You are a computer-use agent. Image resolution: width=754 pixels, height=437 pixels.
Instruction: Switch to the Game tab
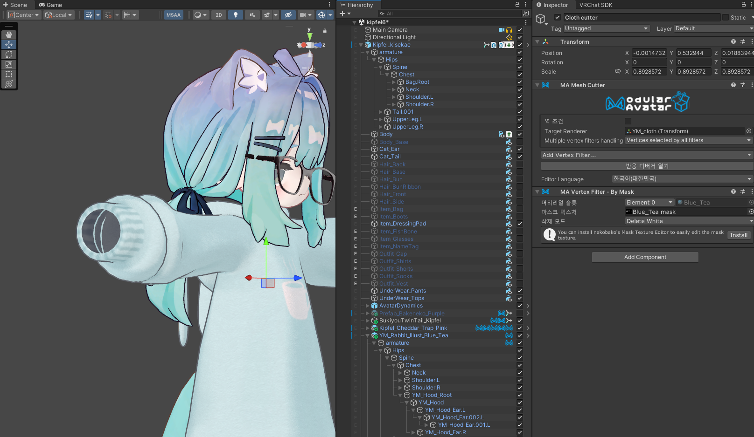tap(50, 5)
